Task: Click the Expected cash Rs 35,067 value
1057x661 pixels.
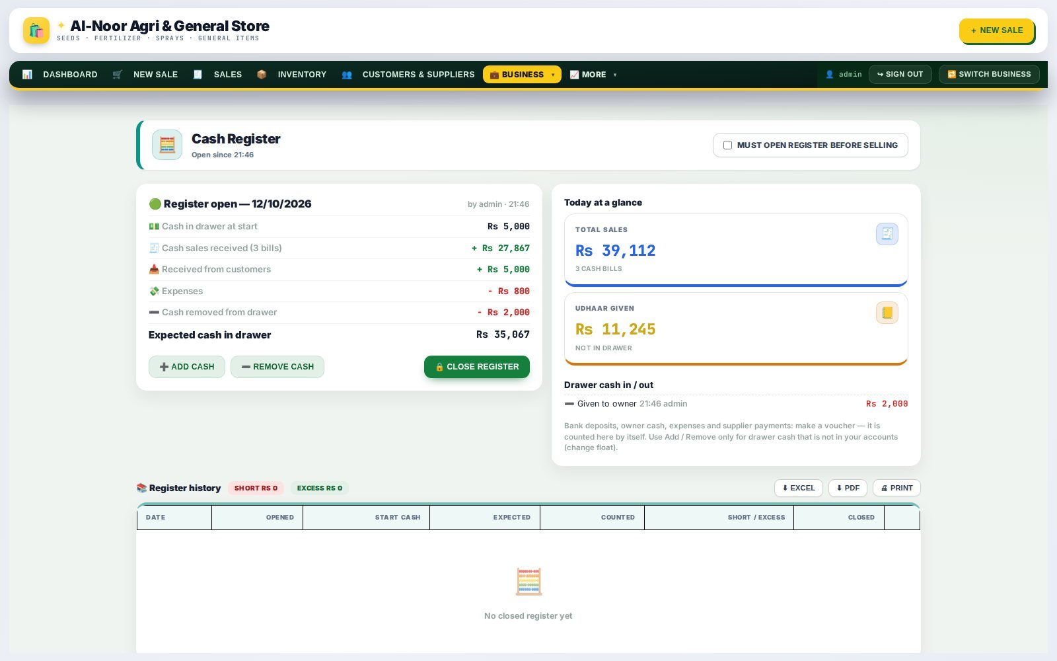Action: (x=503, y=334)
